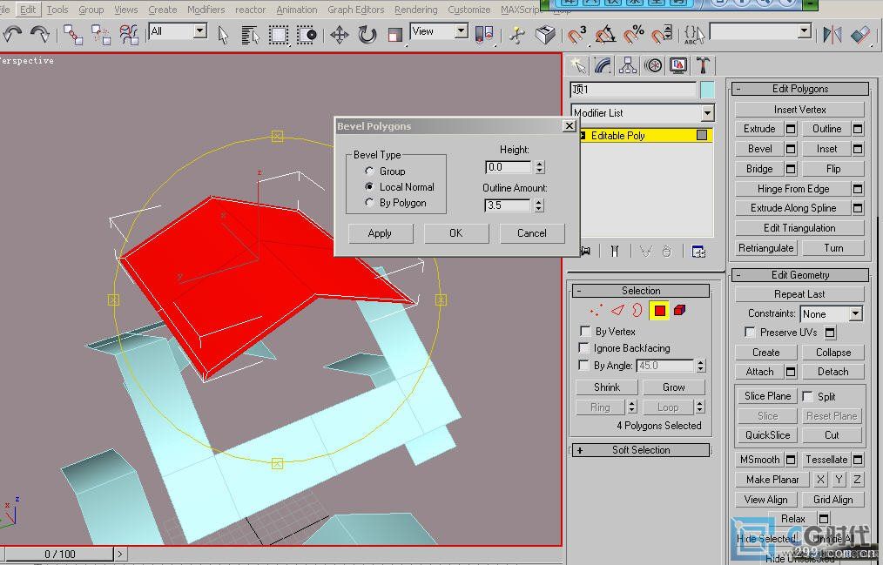
Task: Collapse the Selection rollout
Action: (641, 291)
